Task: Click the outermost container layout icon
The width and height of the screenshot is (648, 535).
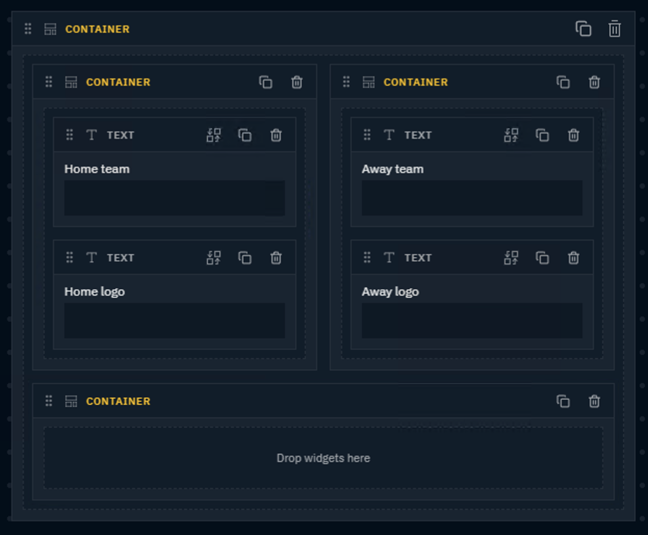Action: point(50,29)
